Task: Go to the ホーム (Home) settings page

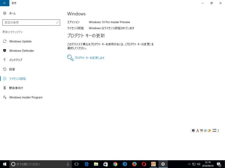Action: pos(12,13)
